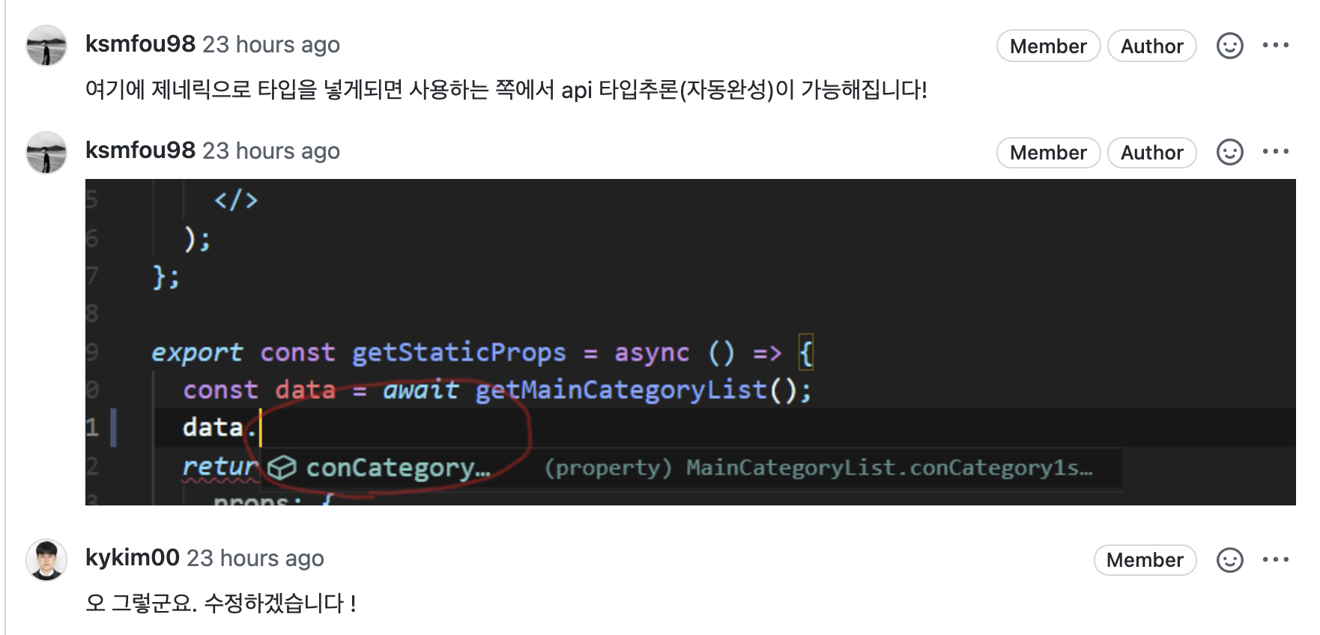Click ksmfou98's avatar beside the 제네릭 text comment

coord(46,46)
